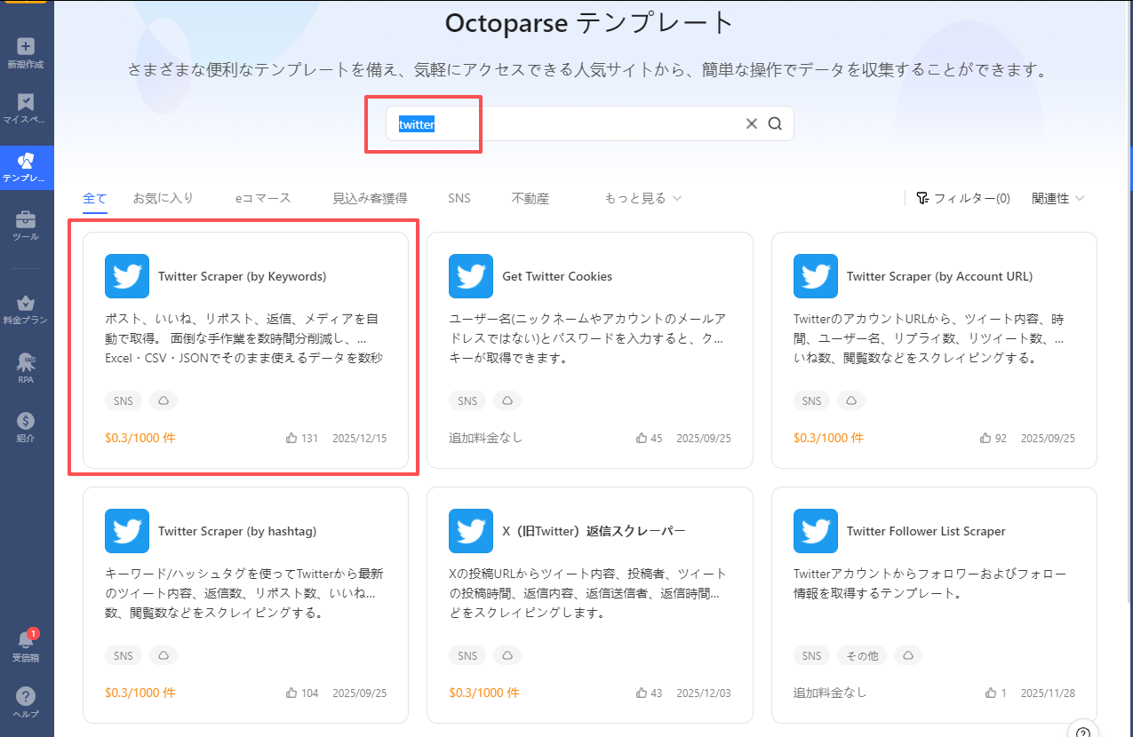This screenshot has width=1133, height=737.
Task: Select the お気に入り favorites tab
Action: click(x=163, y=198)
